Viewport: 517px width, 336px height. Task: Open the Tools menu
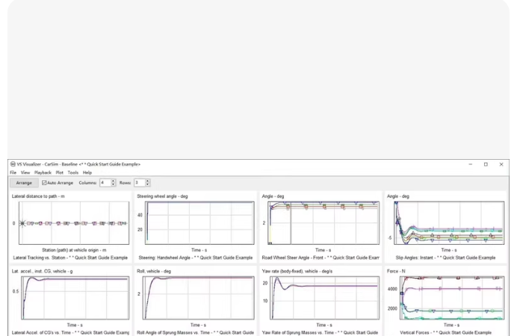[x=73, y=172]
